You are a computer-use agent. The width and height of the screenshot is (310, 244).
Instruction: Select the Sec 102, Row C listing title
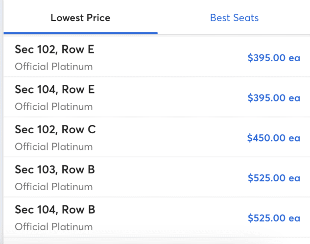55,130
